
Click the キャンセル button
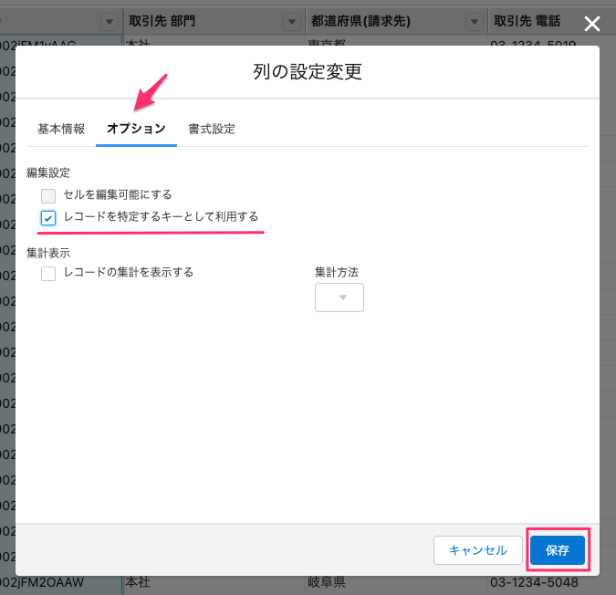coord(477,550)
